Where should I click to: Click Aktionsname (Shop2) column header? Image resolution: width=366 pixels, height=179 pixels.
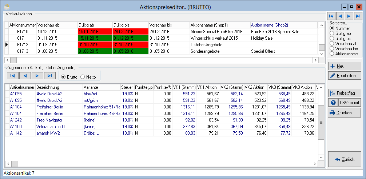[x=284, y=25]
